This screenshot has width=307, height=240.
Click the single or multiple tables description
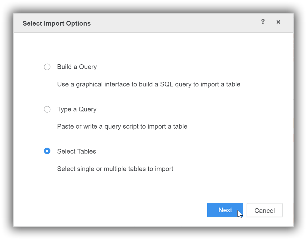point(115,169)
